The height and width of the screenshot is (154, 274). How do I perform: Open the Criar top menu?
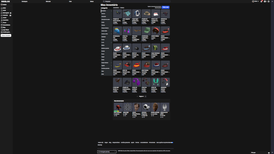pos(70,1)
